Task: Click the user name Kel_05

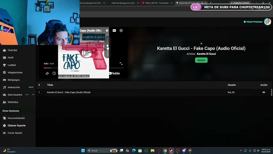Action: point(231,92)
